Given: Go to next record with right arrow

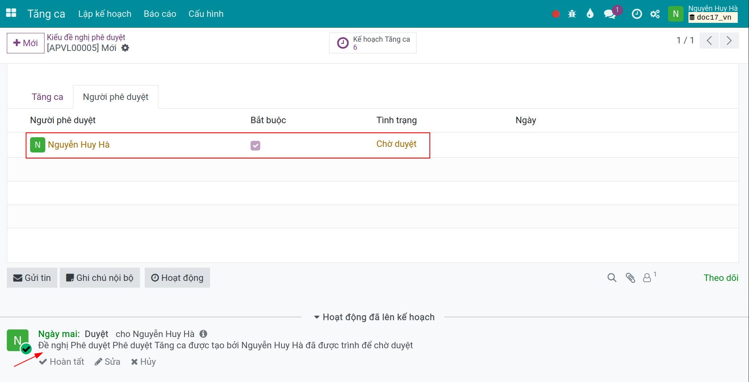Looking at the screenshot, I should click(729, 41).
